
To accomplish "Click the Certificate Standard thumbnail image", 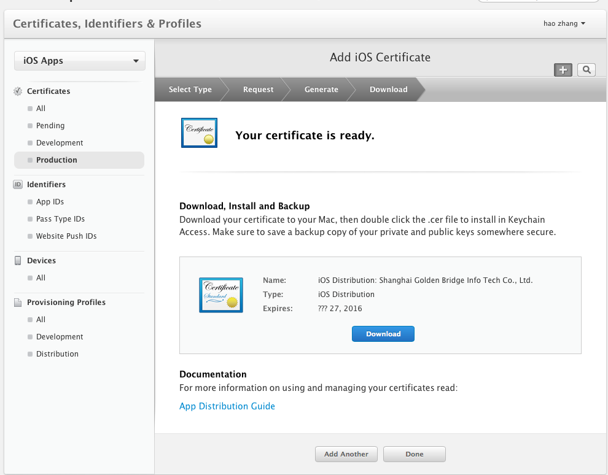I will [x=220, y=295].
